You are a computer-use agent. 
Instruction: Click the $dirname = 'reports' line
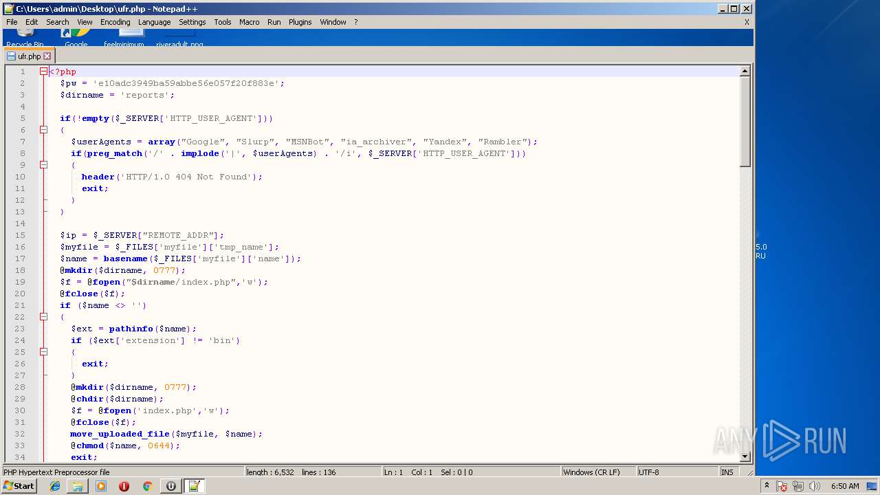pyautogui.click(x=117, y=95)
